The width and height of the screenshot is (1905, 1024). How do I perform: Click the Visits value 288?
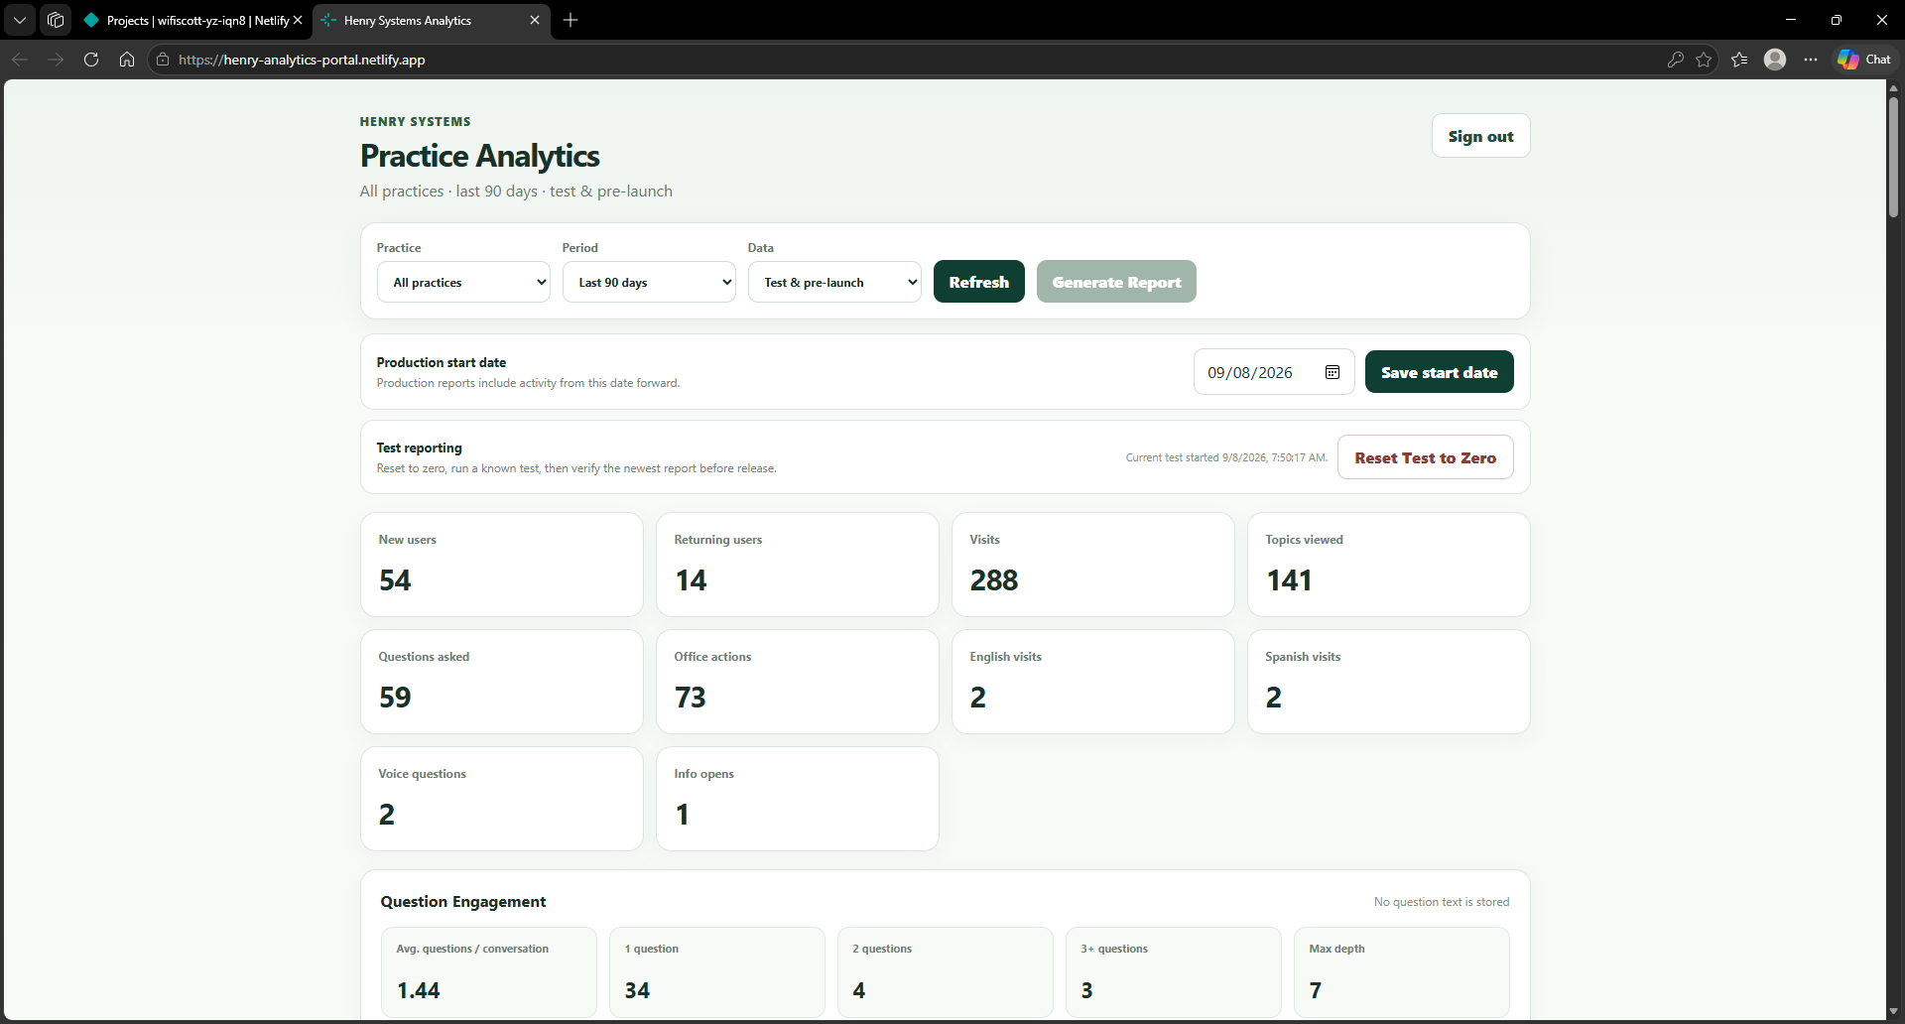[x=994, y=580]
